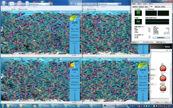Close FishIE Tank tab in top-left IE
173x108 pixels.
pos(49,4)
